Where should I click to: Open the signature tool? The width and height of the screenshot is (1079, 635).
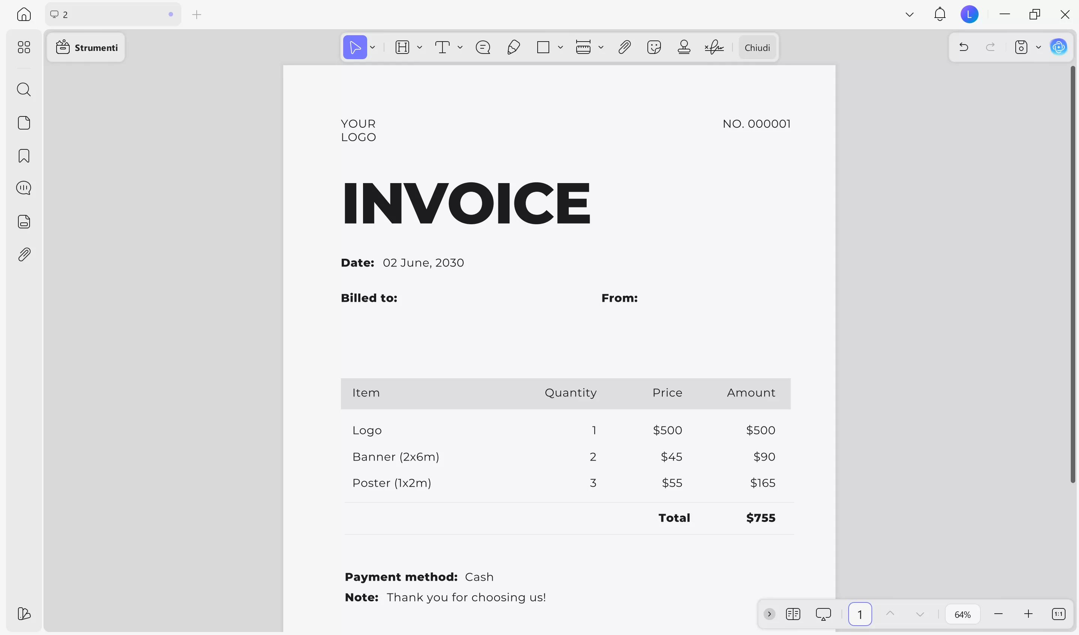(714, 47)
